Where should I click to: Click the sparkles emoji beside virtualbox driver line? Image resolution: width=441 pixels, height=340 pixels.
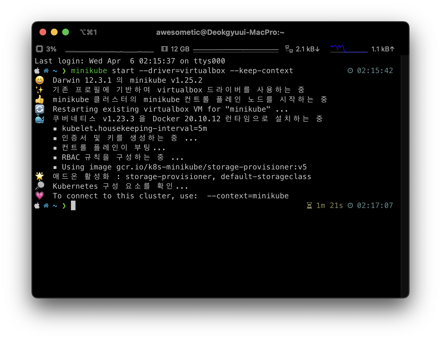coord(40,90)
